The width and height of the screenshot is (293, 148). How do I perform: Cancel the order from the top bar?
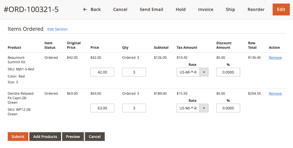pyautogui.click(x=120, y=9)
